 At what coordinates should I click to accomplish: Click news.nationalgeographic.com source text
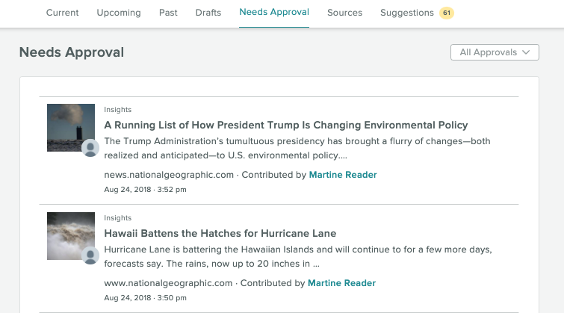point(169,175)
